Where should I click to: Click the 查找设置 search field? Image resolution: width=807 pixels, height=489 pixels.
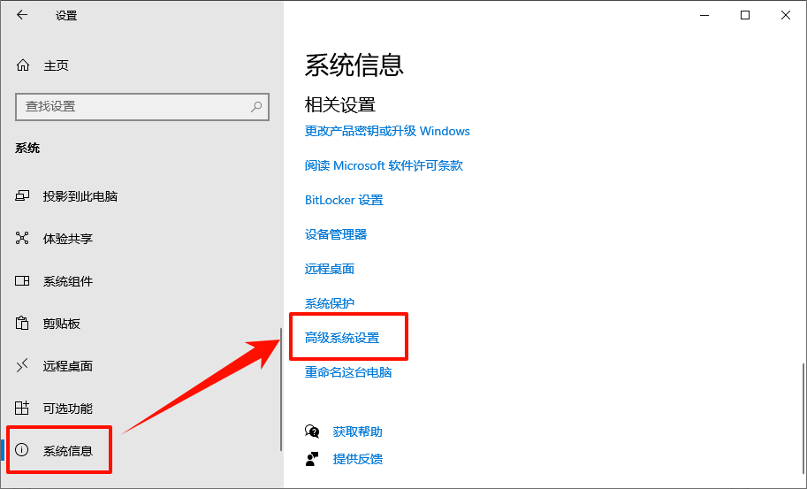(x=142, y=106)
